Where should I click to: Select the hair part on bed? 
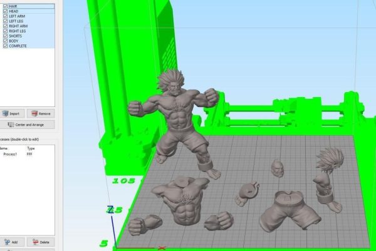(330, 159)
